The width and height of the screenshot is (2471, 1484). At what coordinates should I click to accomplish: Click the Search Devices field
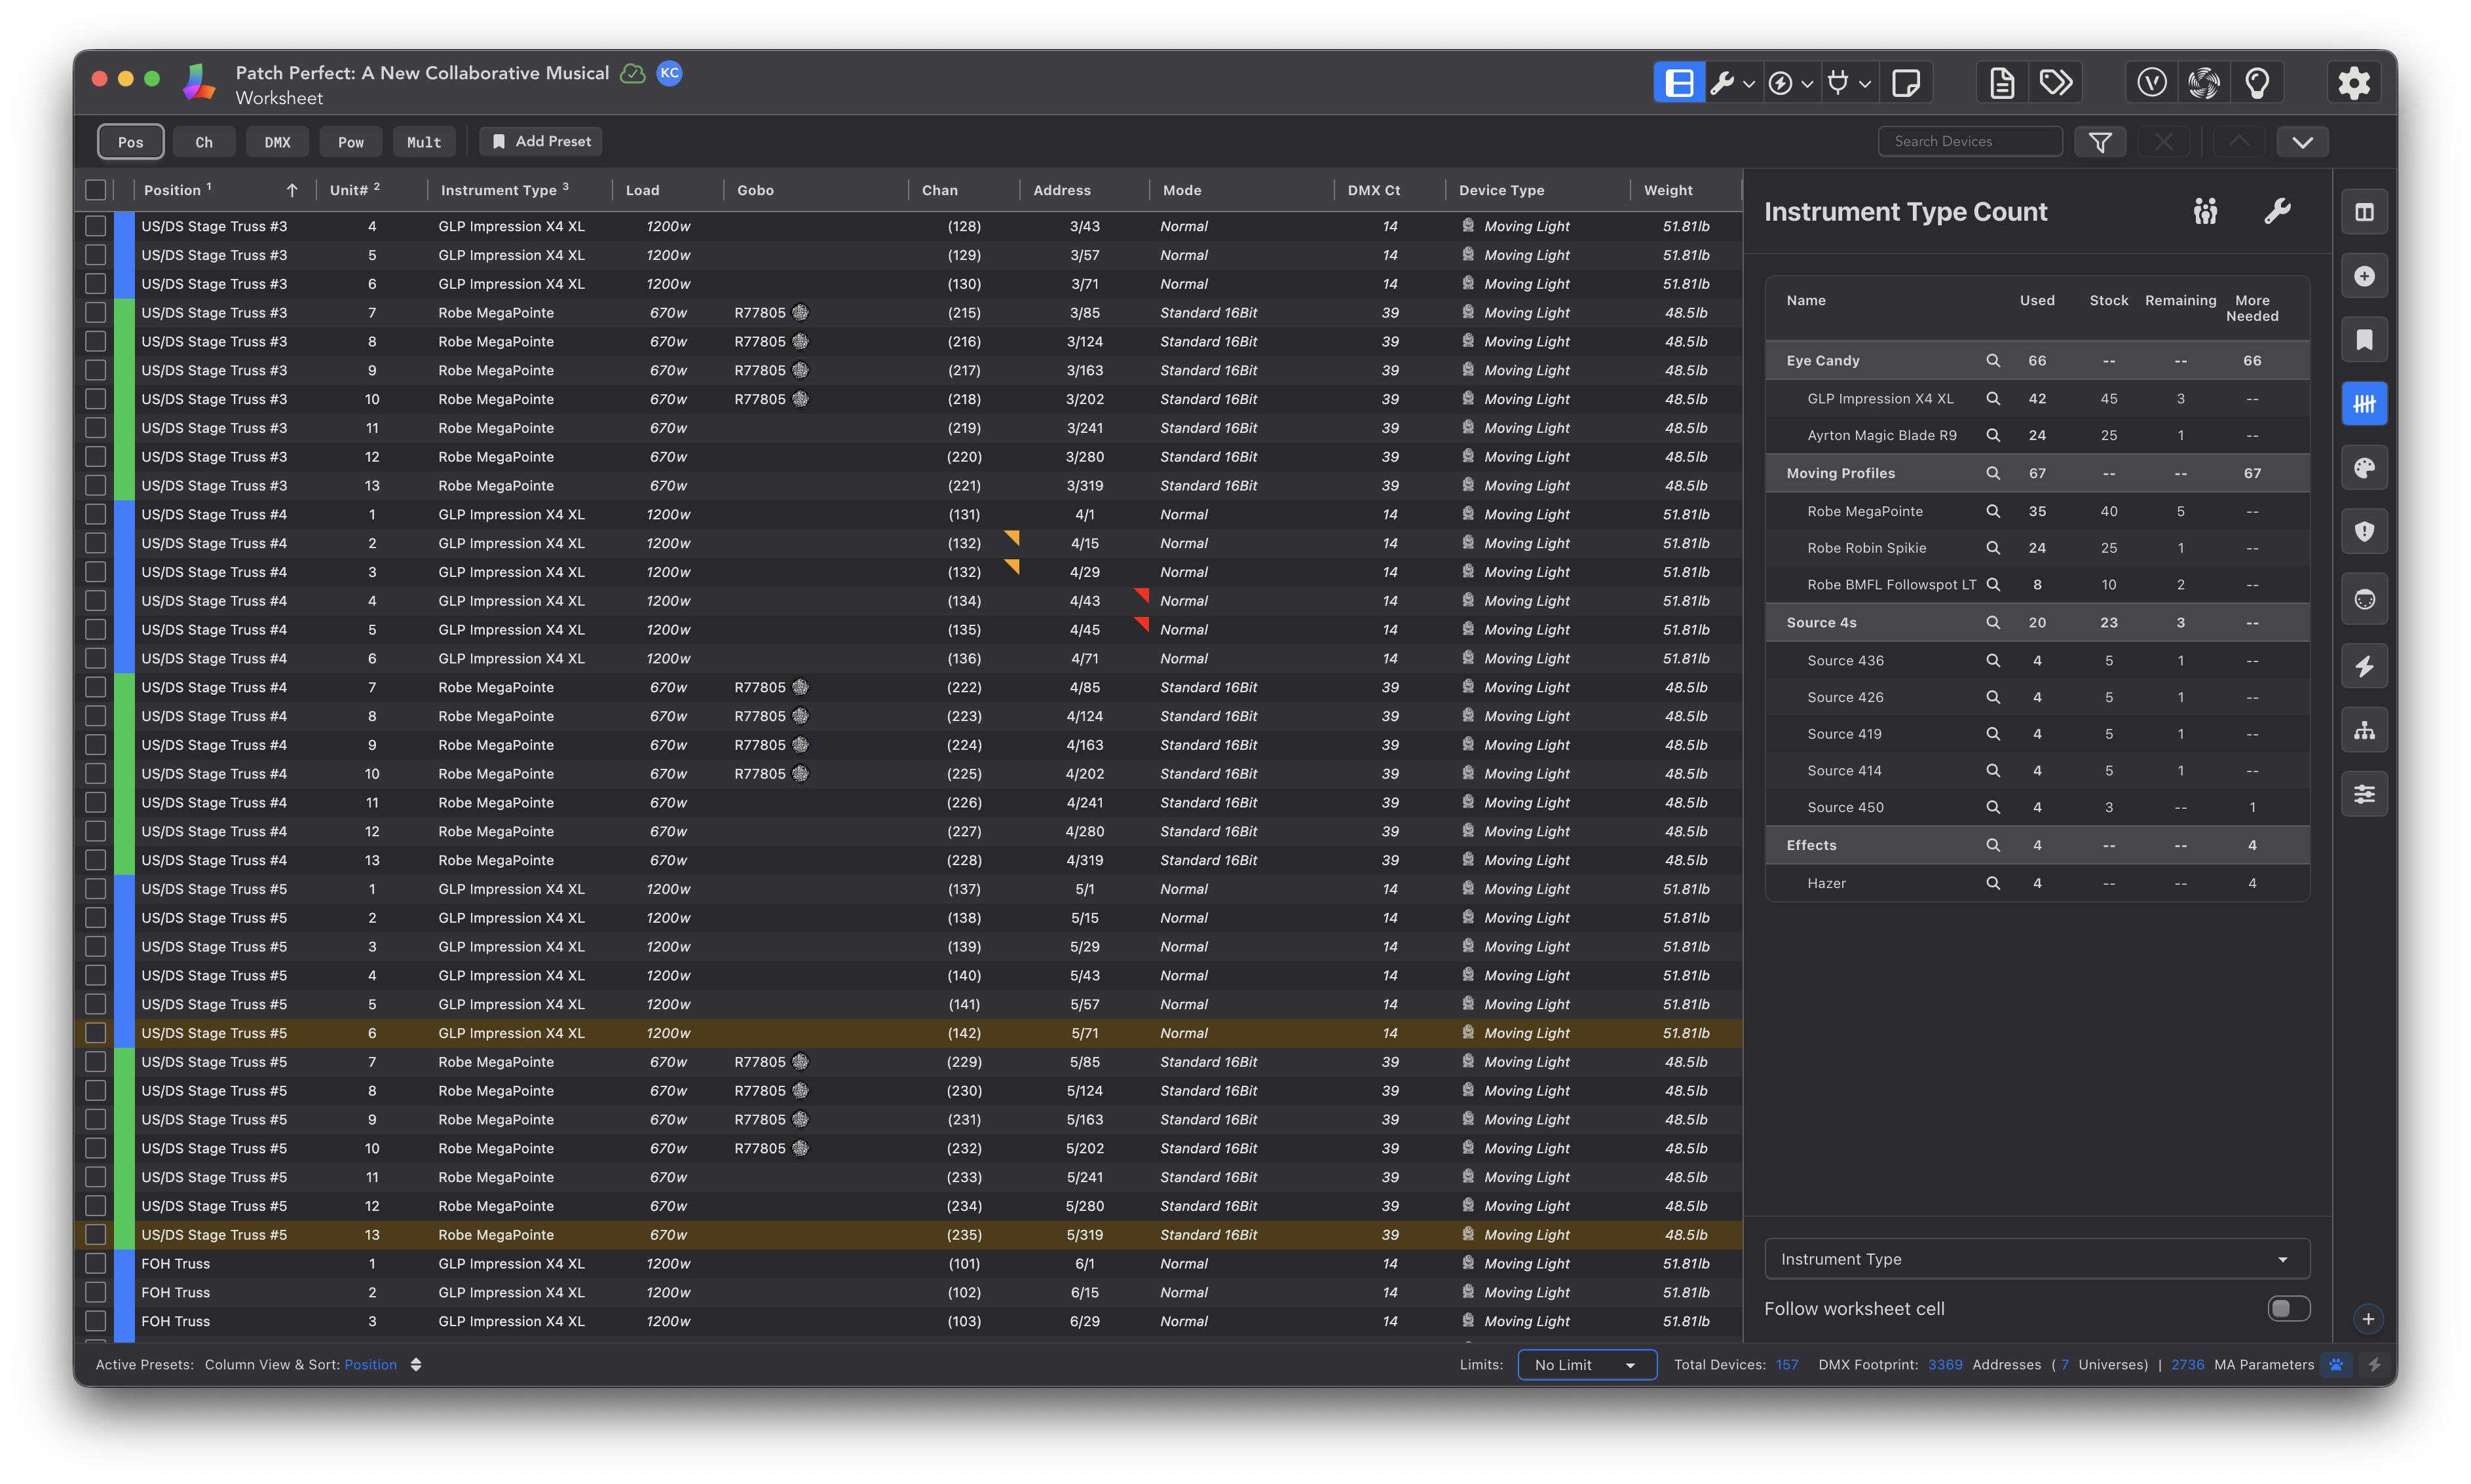pyautogui.click(x=1970, y=142)
